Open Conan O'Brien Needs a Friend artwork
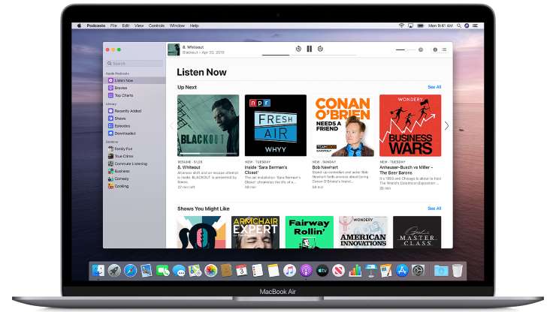 (343, 125)
